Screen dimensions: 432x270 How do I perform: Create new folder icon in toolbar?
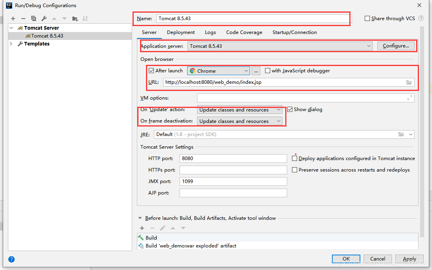click(x=75, y=19)
